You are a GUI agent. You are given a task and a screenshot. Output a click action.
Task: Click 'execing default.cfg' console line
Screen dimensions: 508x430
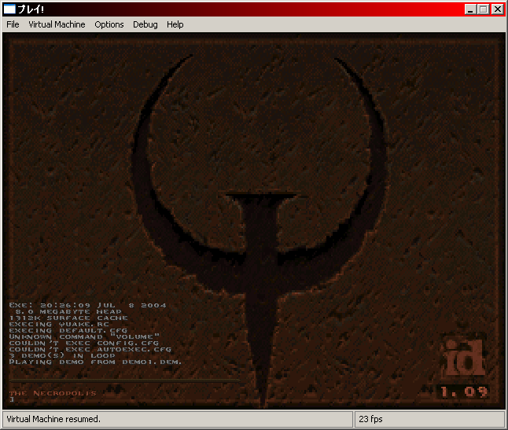pos(68,330)
